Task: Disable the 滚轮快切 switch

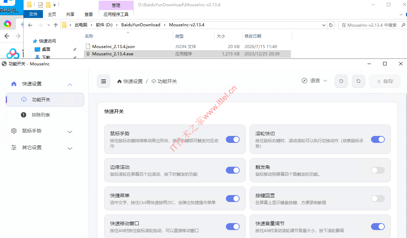Action: [378, 139]
